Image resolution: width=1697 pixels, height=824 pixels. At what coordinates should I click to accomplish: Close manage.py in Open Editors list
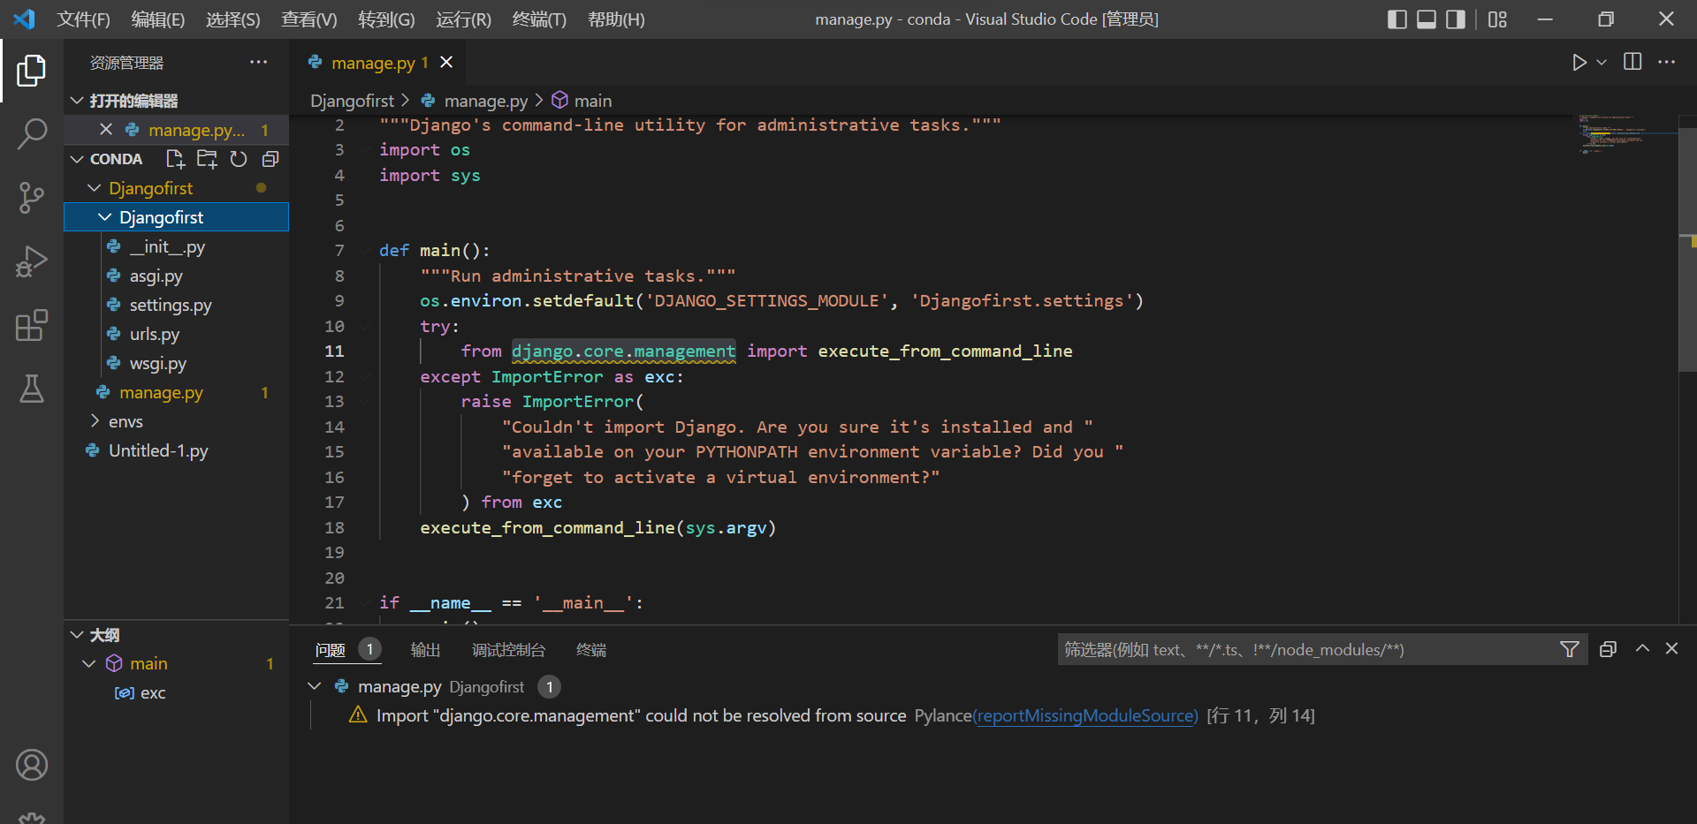point(106,130)
